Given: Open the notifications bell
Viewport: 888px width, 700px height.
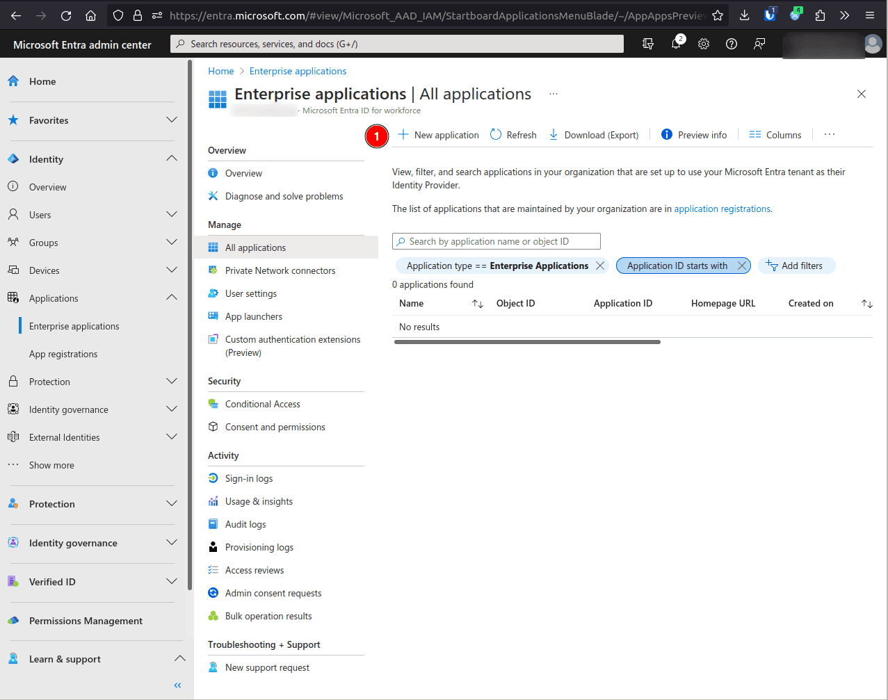Looking at the screenshot, I should pos(676,44).
